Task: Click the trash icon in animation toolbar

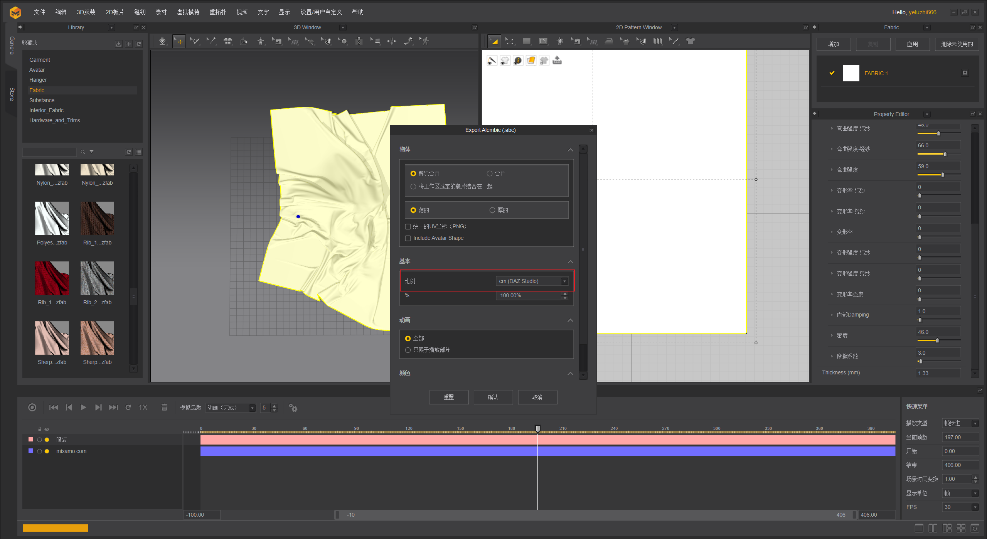Action: tap(164, 408)
